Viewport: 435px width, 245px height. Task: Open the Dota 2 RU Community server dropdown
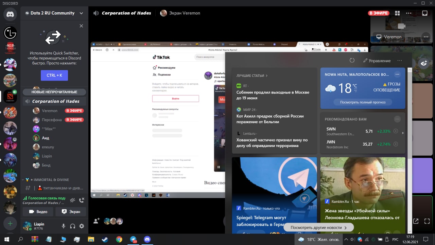(x=81, y=13)
